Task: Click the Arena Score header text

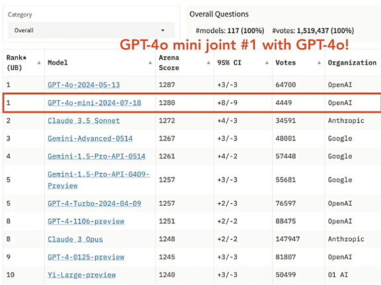Action: [169, 63]
